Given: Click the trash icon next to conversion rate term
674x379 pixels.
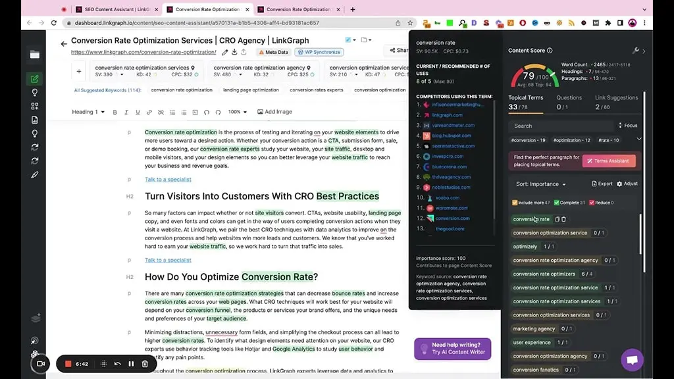Looking at the screenshot, I should [563, 219].
